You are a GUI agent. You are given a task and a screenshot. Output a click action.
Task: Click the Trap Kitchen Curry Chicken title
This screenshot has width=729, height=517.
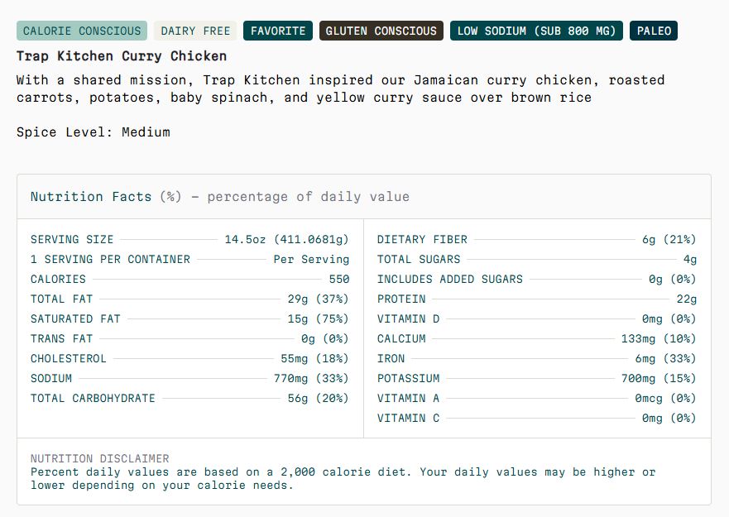(x=122, y=56)
